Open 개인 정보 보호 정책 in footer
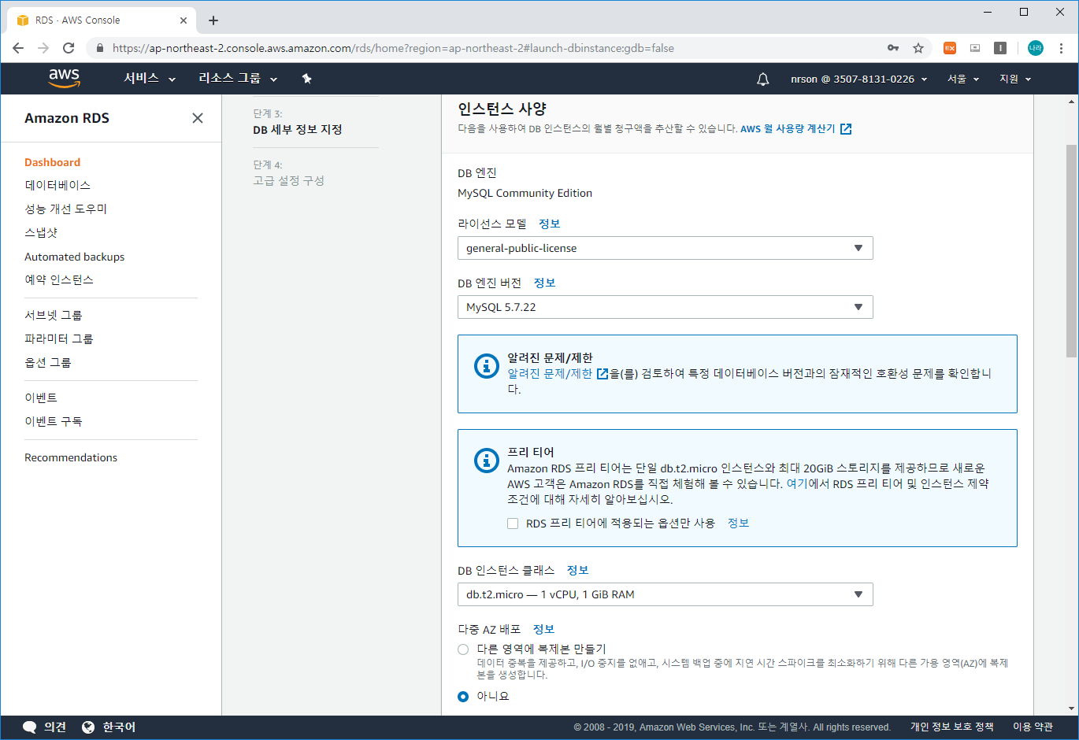Screen dimensions: 1079x740 951,727
